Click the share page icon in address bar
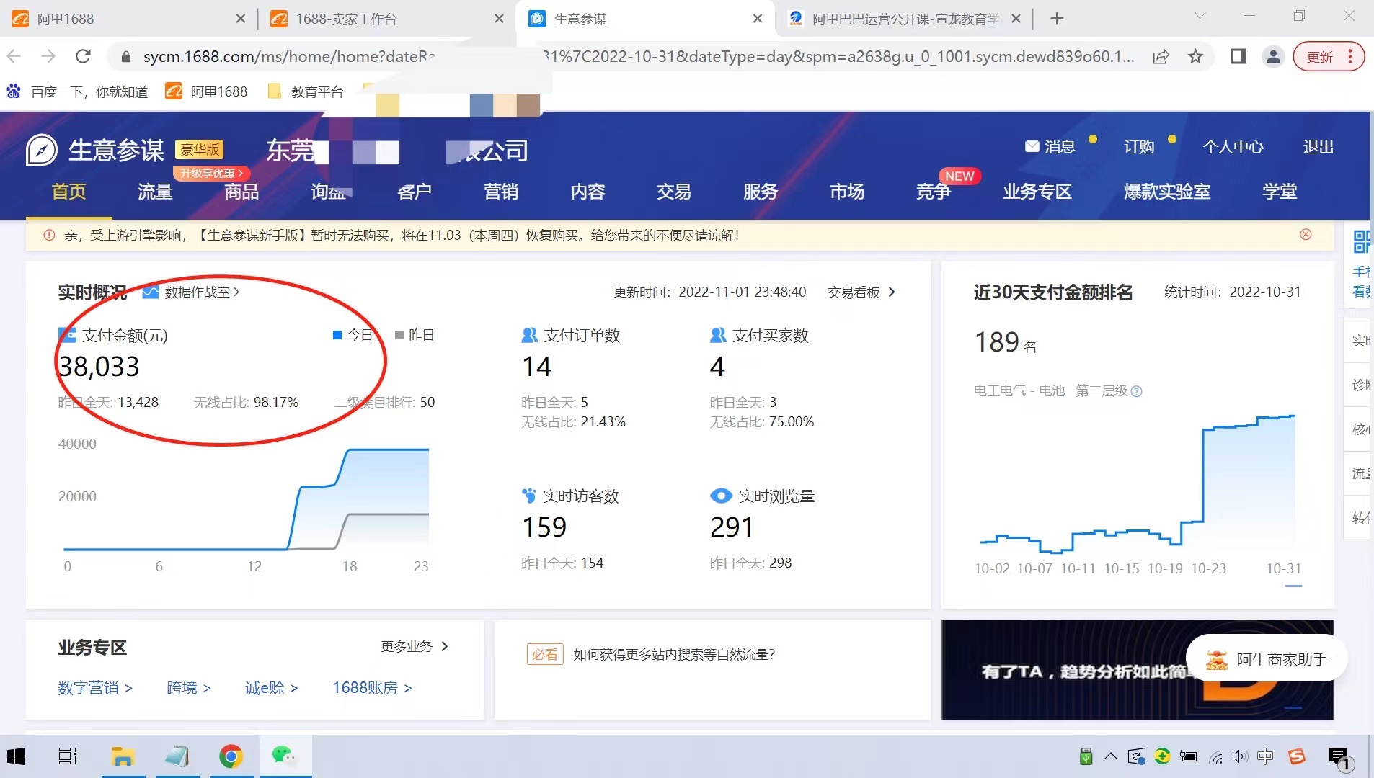The width and height of the screenshot is (1374, 778). coord(1161,57)
